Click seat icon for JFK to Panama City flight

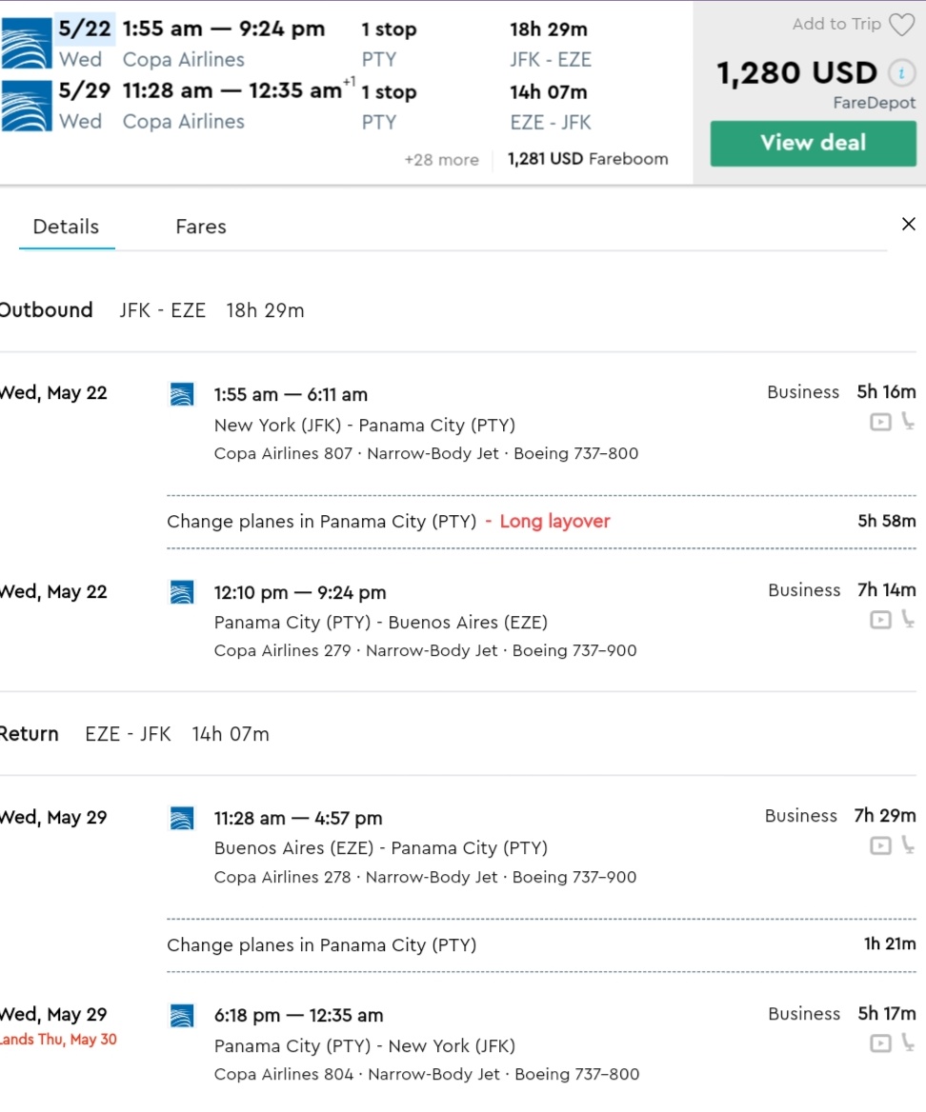[907, 422]
